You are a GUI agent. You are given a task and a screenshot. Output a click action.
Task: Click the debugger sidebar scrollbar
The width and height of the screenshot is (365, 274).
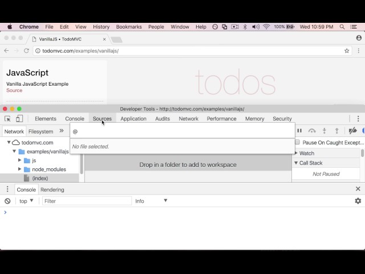pyautogui.click(x=362, y=153)
